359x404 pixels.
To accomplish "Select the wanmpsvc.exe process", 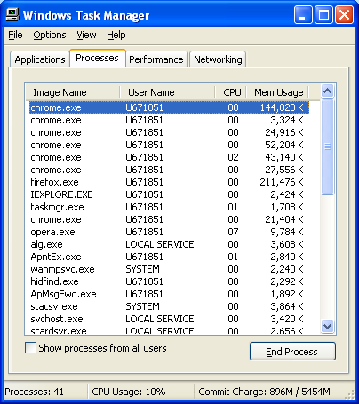I will pyautogui.click(x=169, y=269).
